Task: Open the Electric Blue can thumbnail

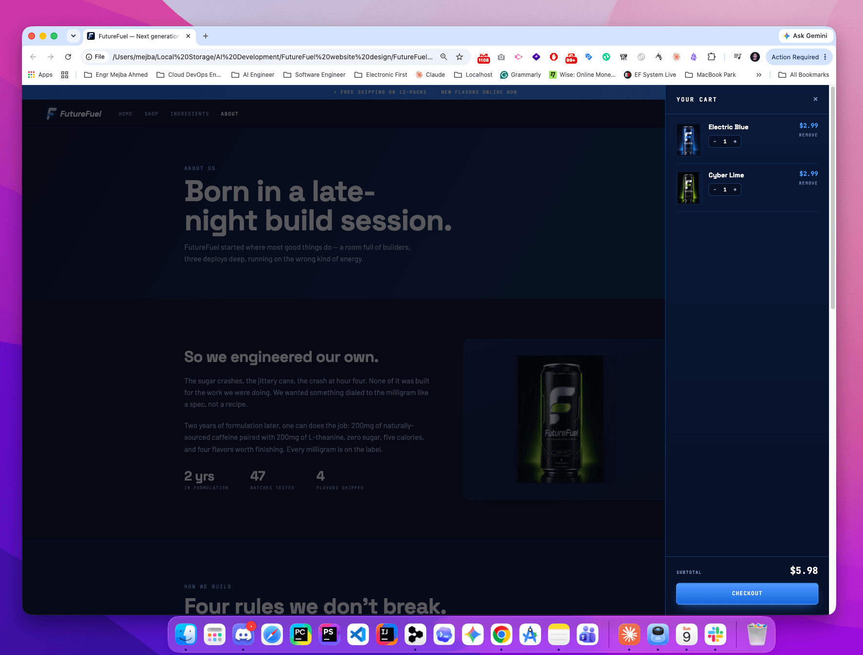Action: click(x=689, y=140)
